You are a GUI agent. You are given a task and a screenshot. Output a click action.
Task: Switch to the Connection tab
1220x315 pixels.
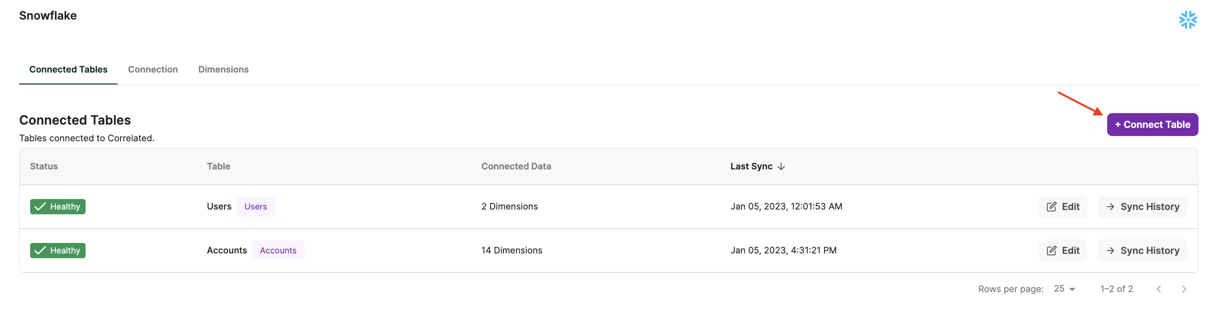[x=153, y=70]
